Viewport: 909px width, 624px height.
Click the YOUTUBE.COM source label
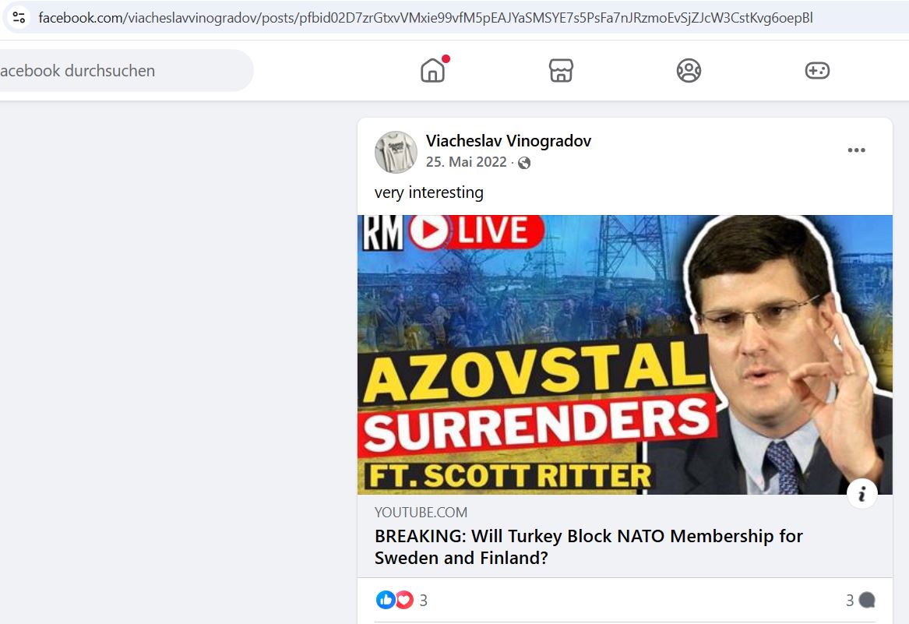421,513
